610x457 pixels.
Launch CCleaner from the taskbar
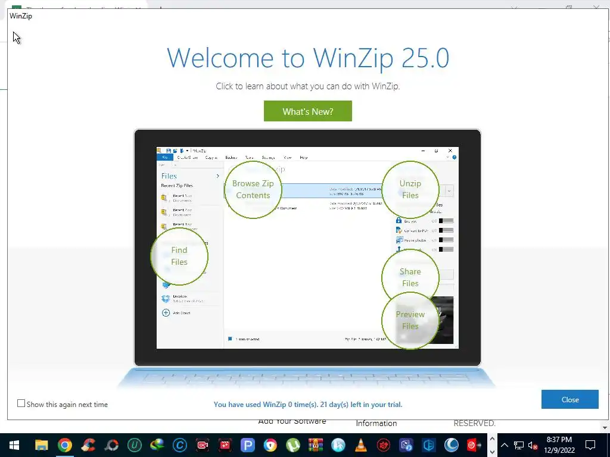(x=89, y=445)
